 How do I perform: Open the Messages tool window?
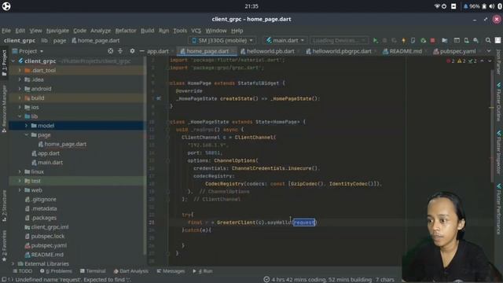coord(171,271)
